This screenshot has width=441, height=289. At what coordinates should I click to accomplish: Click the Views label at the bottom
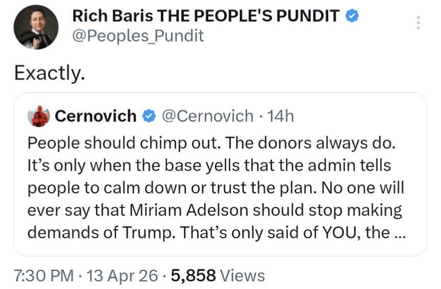242,275
